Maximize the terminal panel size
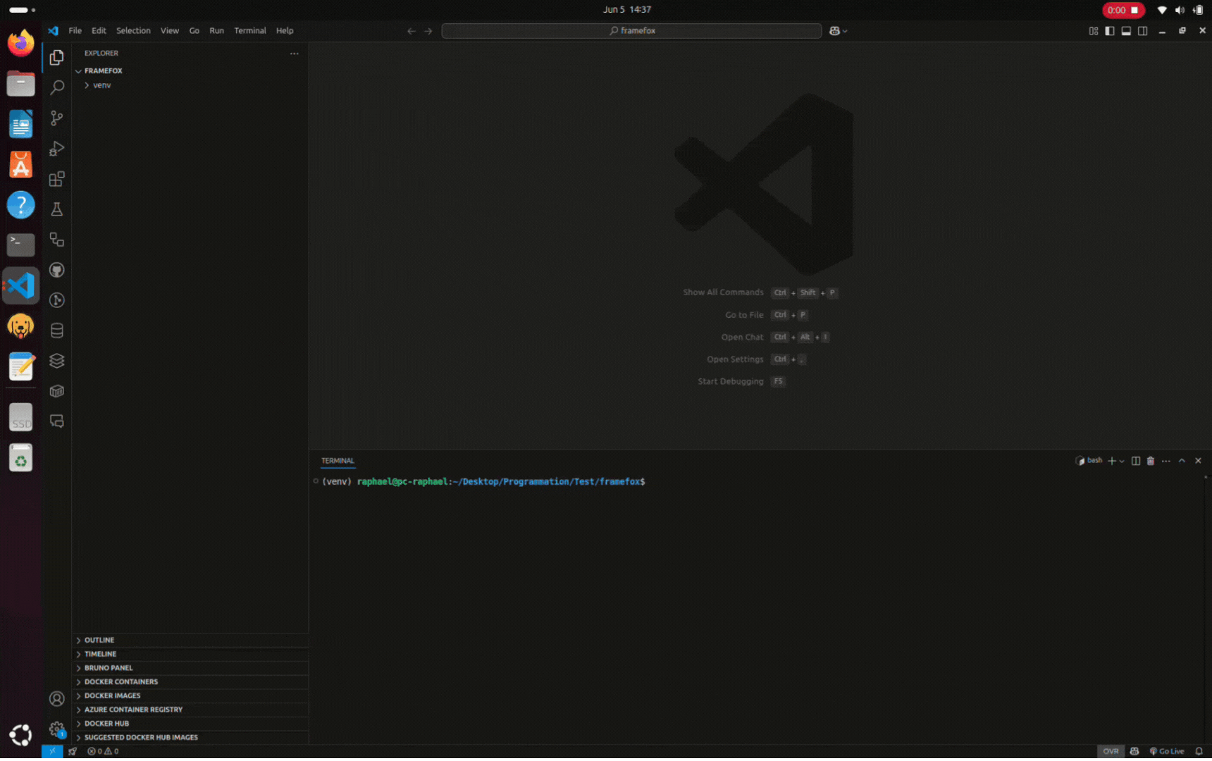 (1182, 461)
